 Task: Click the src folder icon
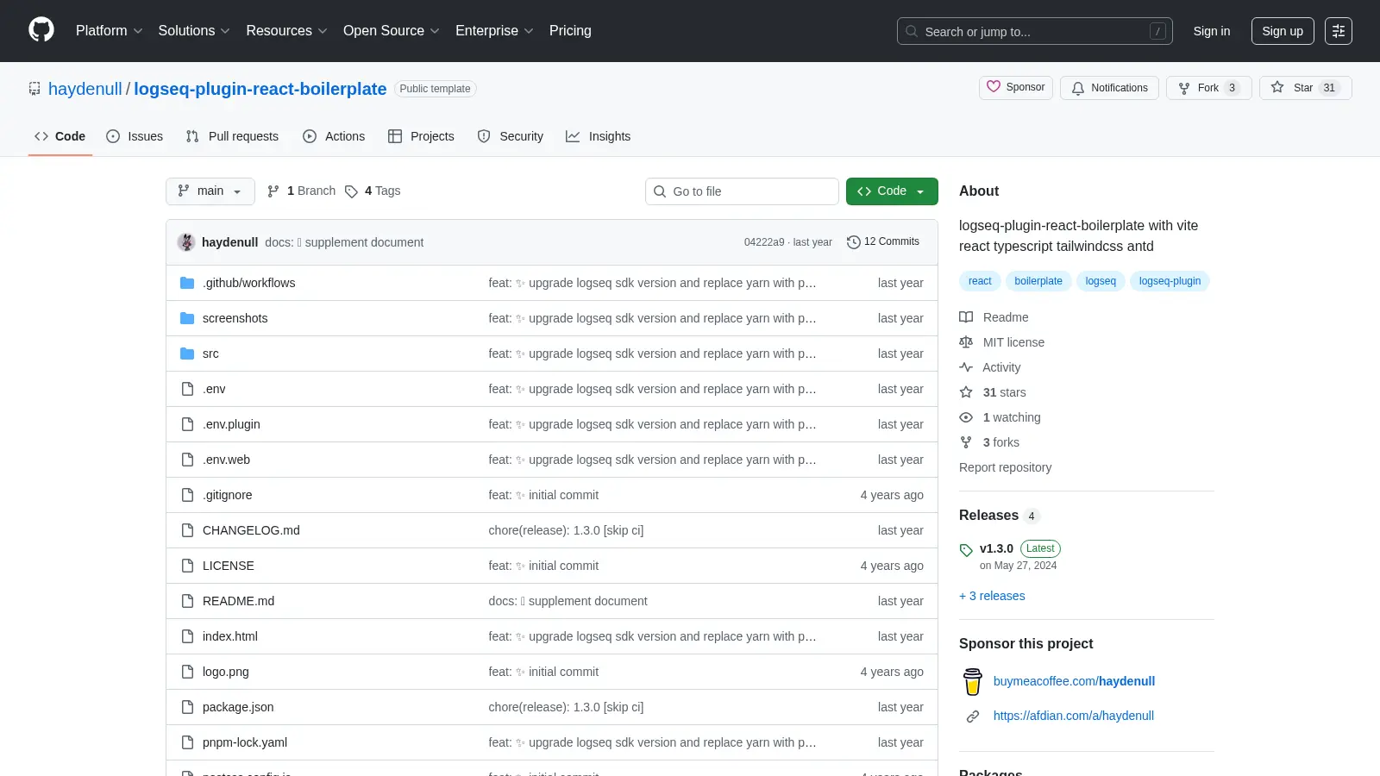[x=187, y=354]
